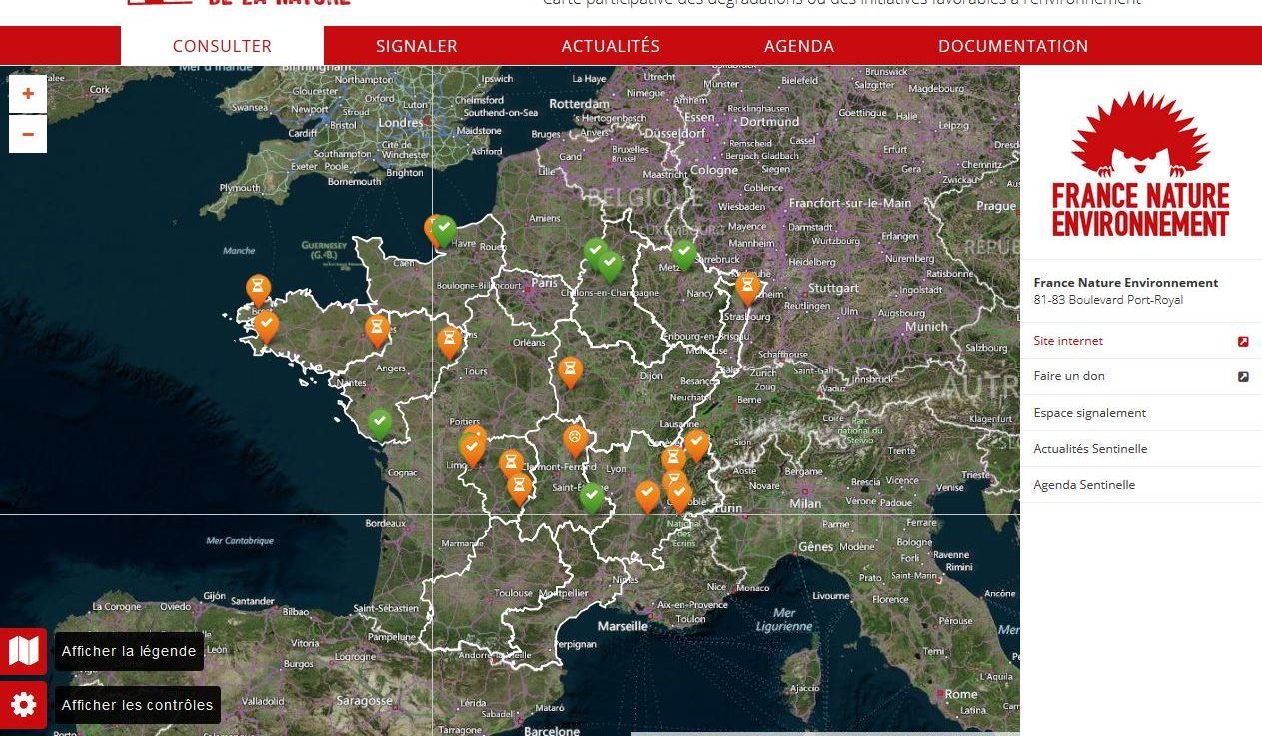Open the upper hourglass marker left of Clermont-Ferrand
Screen dimensions: 1262x736
point(512,464)
